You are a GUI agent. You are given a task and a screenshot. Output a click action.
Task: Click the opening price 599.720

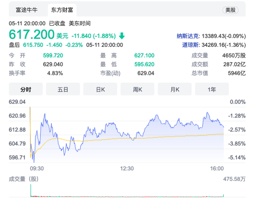[53, 55]
